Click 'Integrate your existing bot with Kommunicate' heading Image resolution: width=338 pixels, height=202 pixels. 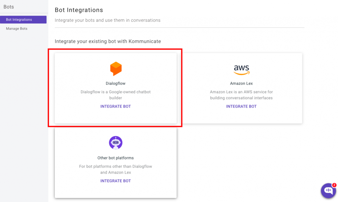click(108, 41)
